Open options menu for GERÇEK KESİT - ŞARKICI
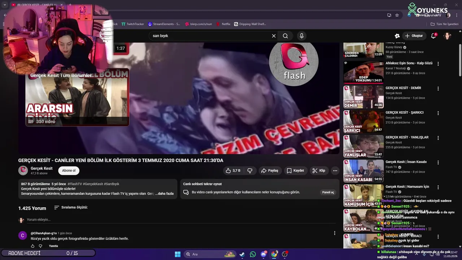462x260 pixels. pyautogui.click(x=438, y=113)
